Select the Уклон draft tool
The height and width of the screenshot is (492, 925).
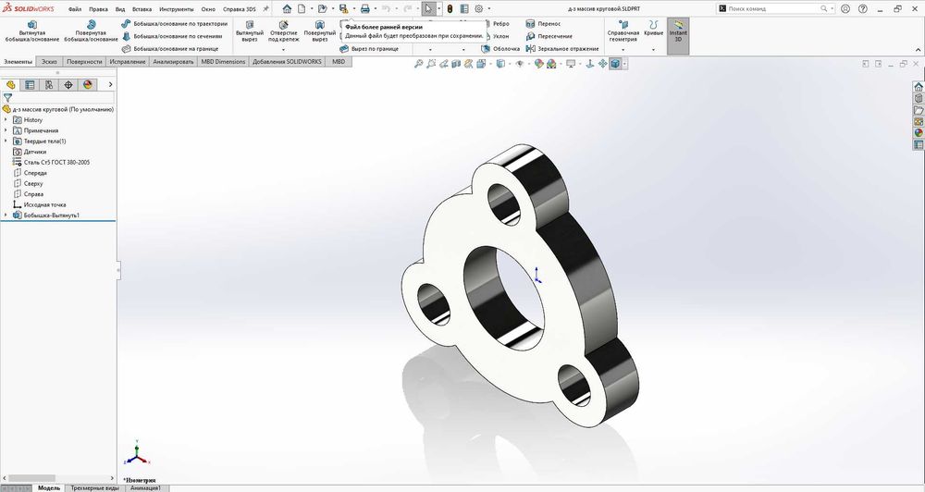(x=496, y=36)
